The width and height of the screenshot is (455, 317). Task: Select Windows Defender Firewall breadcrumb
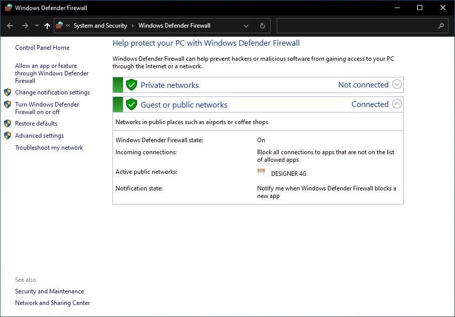(x=174, y=26)
